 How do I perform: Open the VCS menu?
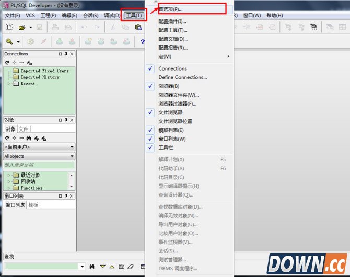30,15
